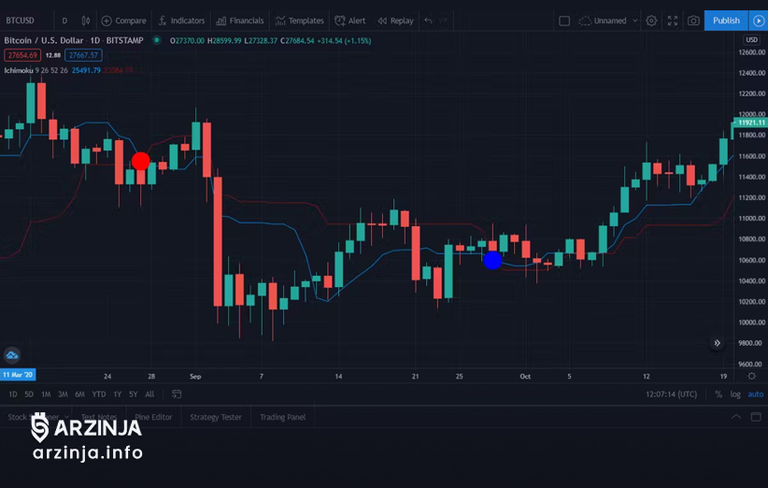Open indicator Templates menu
768x488 pixels.
pyautogui.click(x=299, y=21)
